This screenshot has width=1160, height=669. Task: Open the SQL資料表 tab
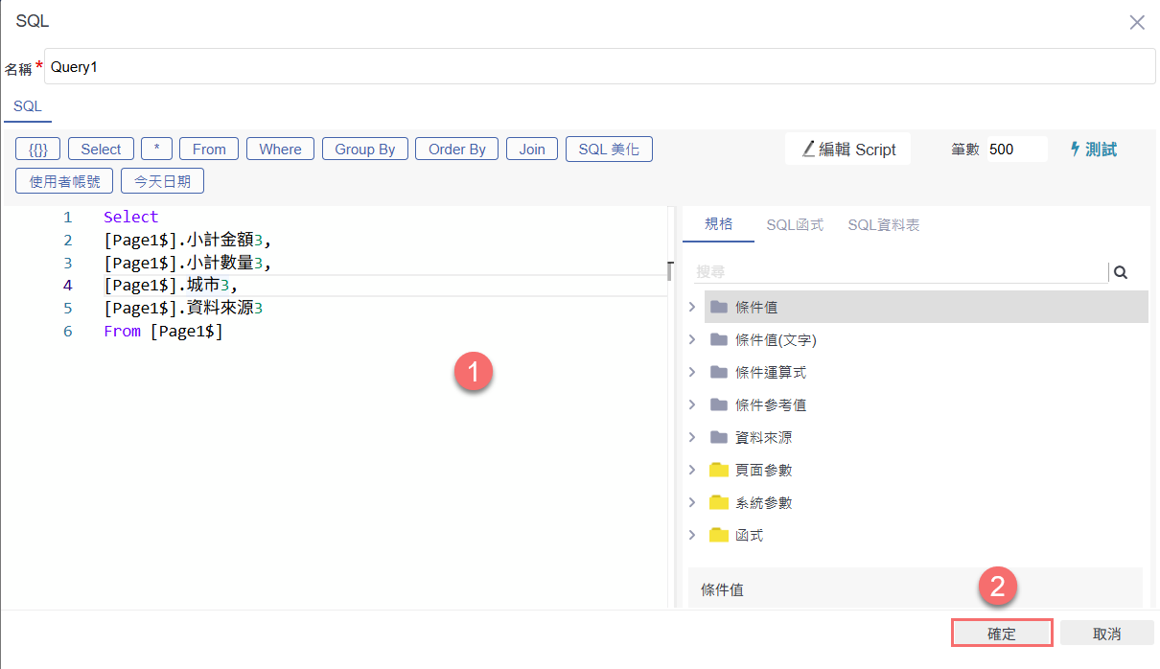click(x=883, y=225)
